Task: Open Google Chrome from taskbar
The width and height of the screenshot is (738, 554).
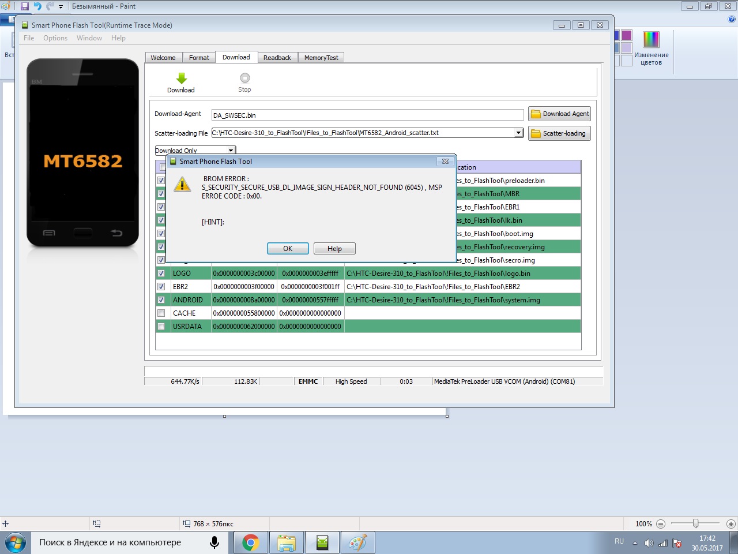Action: click(250, 542)
